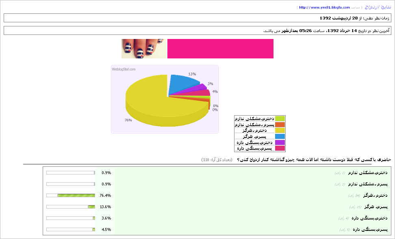Click the orange legend swatch
This screenshot has width=395, height=239.
coord(280,125)
